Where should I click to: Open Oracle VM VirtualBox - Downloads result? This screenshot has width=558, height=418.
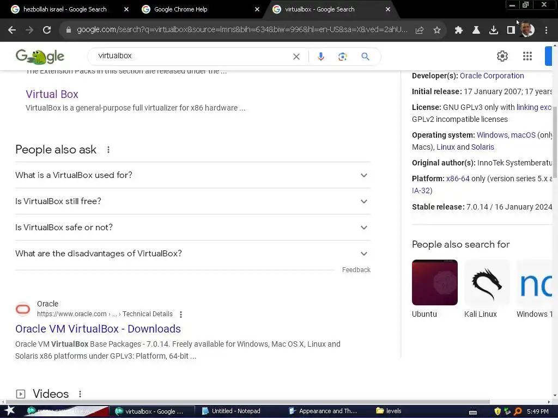pyautogui.click(x=98, y=329)
